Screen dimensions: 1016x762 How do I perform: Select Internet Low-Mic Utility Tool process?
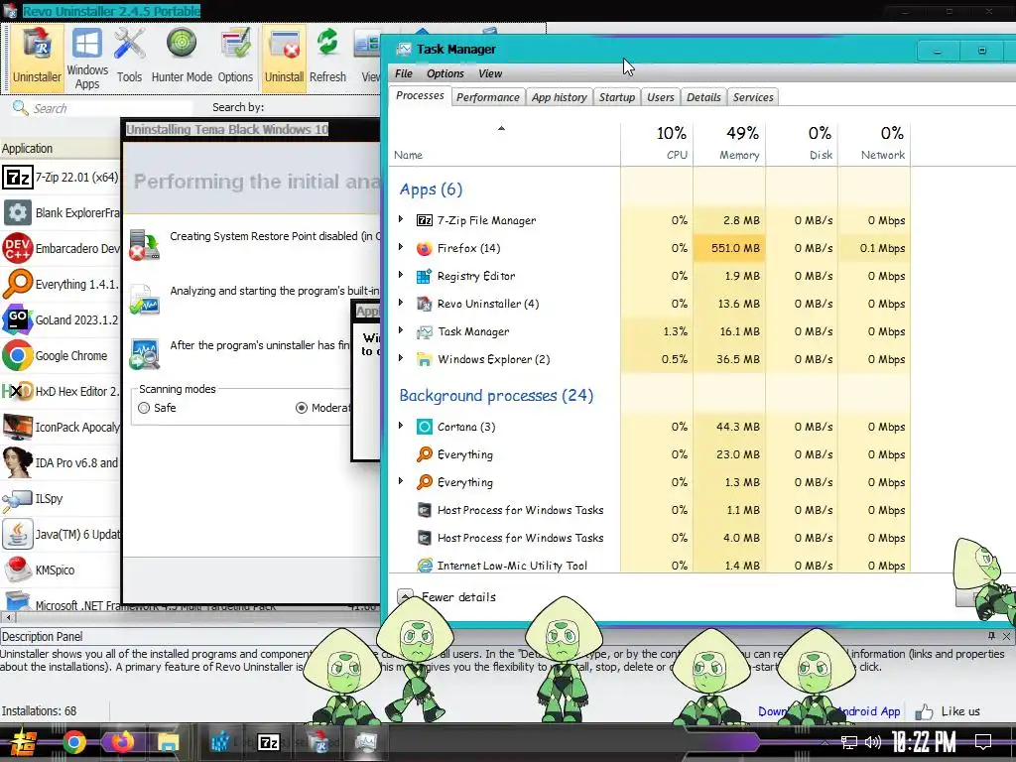pos(649,565)
